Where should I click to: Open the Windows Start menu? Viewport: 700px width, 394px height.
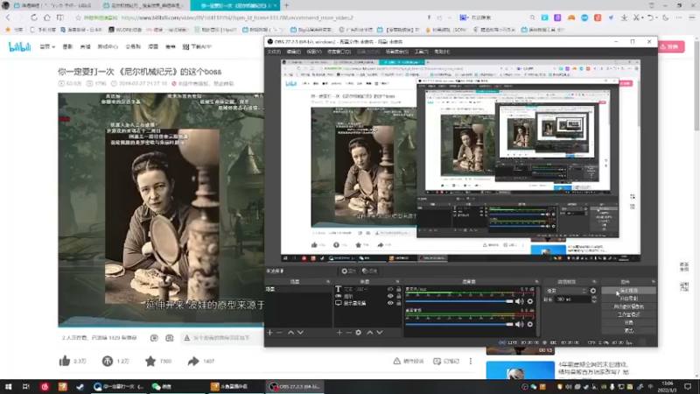[x=8, y=386]
